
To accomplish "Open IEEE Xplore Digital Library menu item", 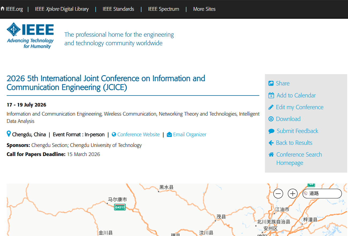I will [x=62, y=9].
